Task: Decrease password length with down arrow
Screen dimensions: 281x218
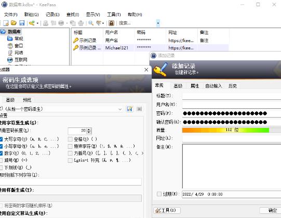Action: [89, 132]
